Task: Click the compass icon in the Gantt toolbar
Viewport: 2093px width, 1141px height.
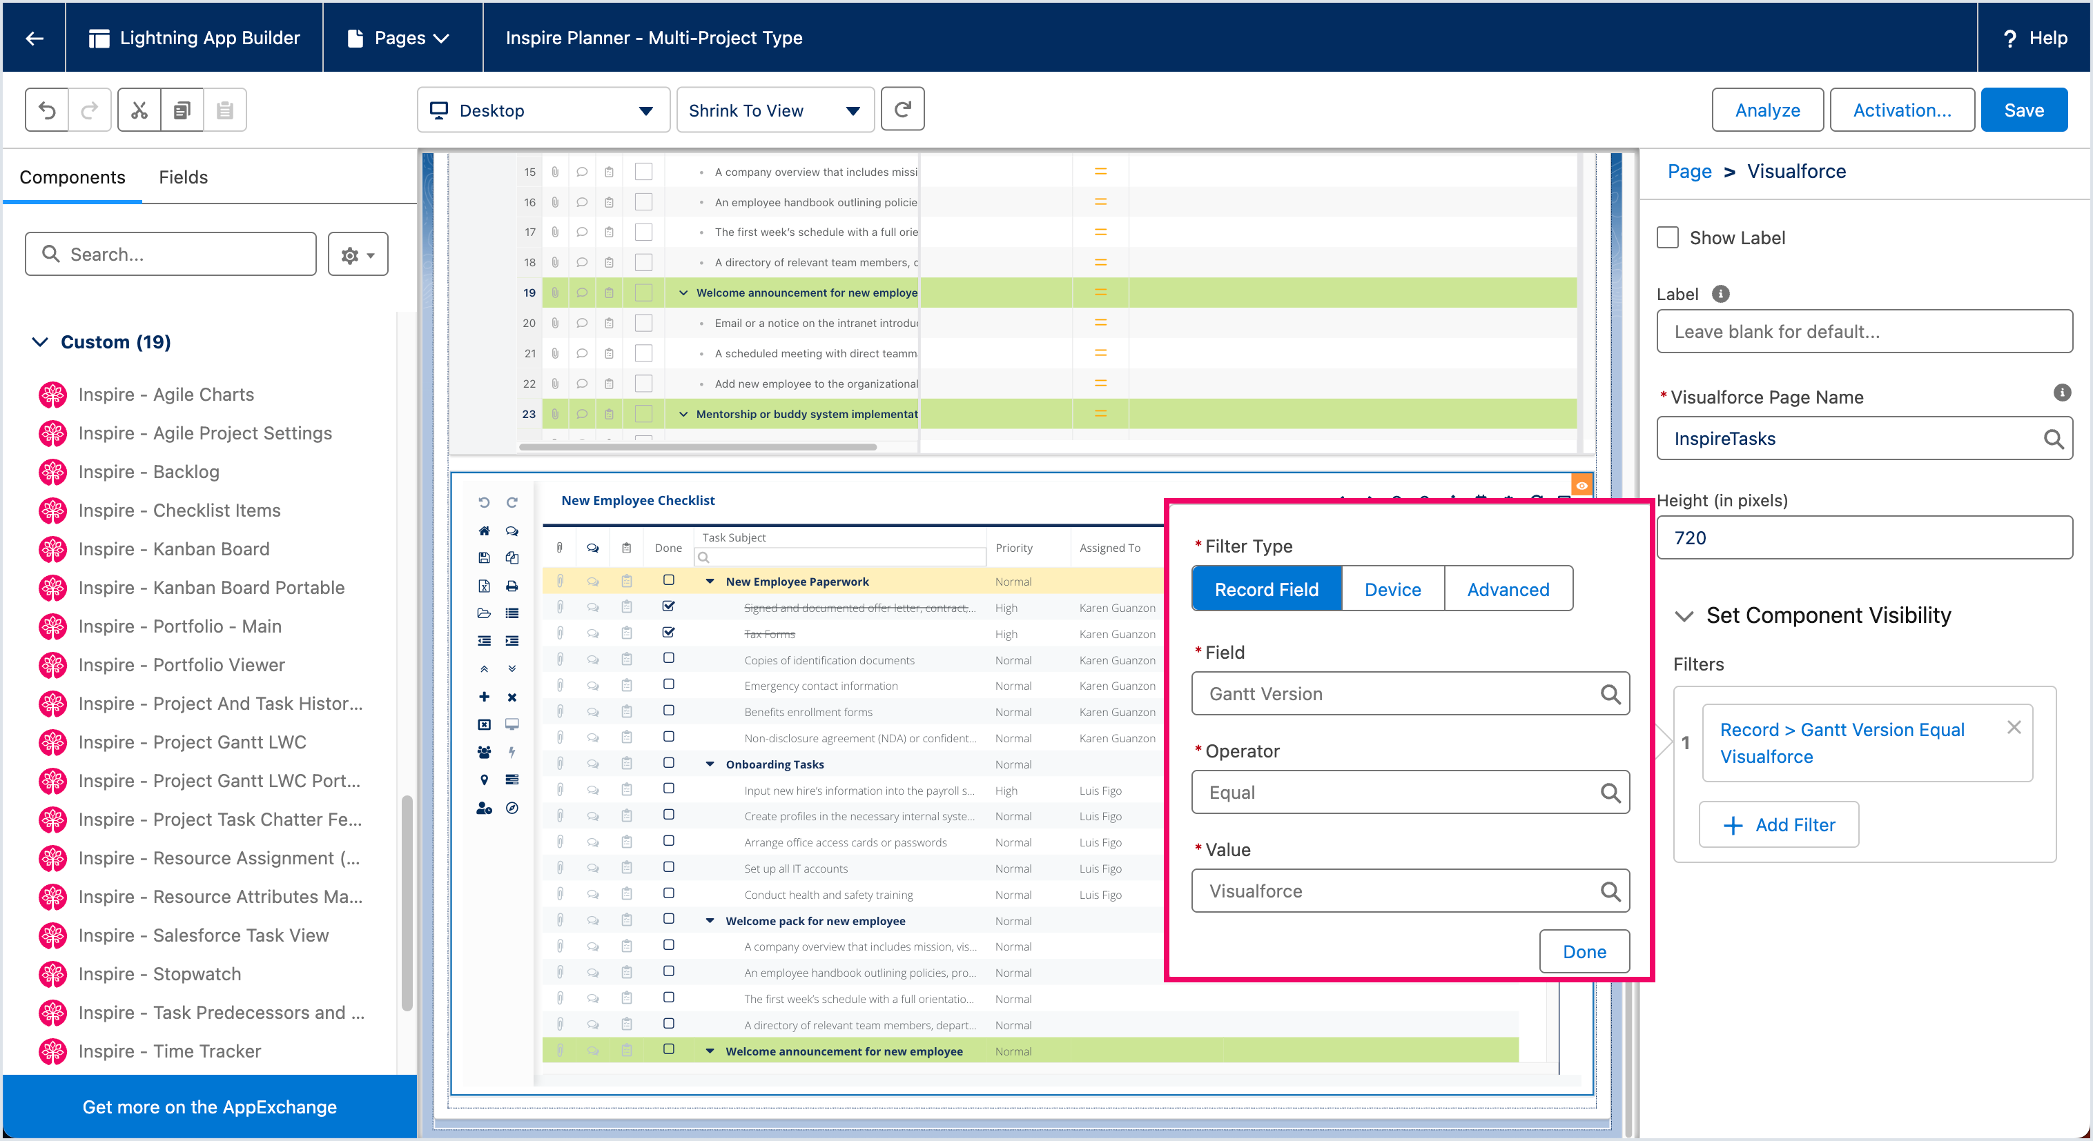Action: click(512, 808)
